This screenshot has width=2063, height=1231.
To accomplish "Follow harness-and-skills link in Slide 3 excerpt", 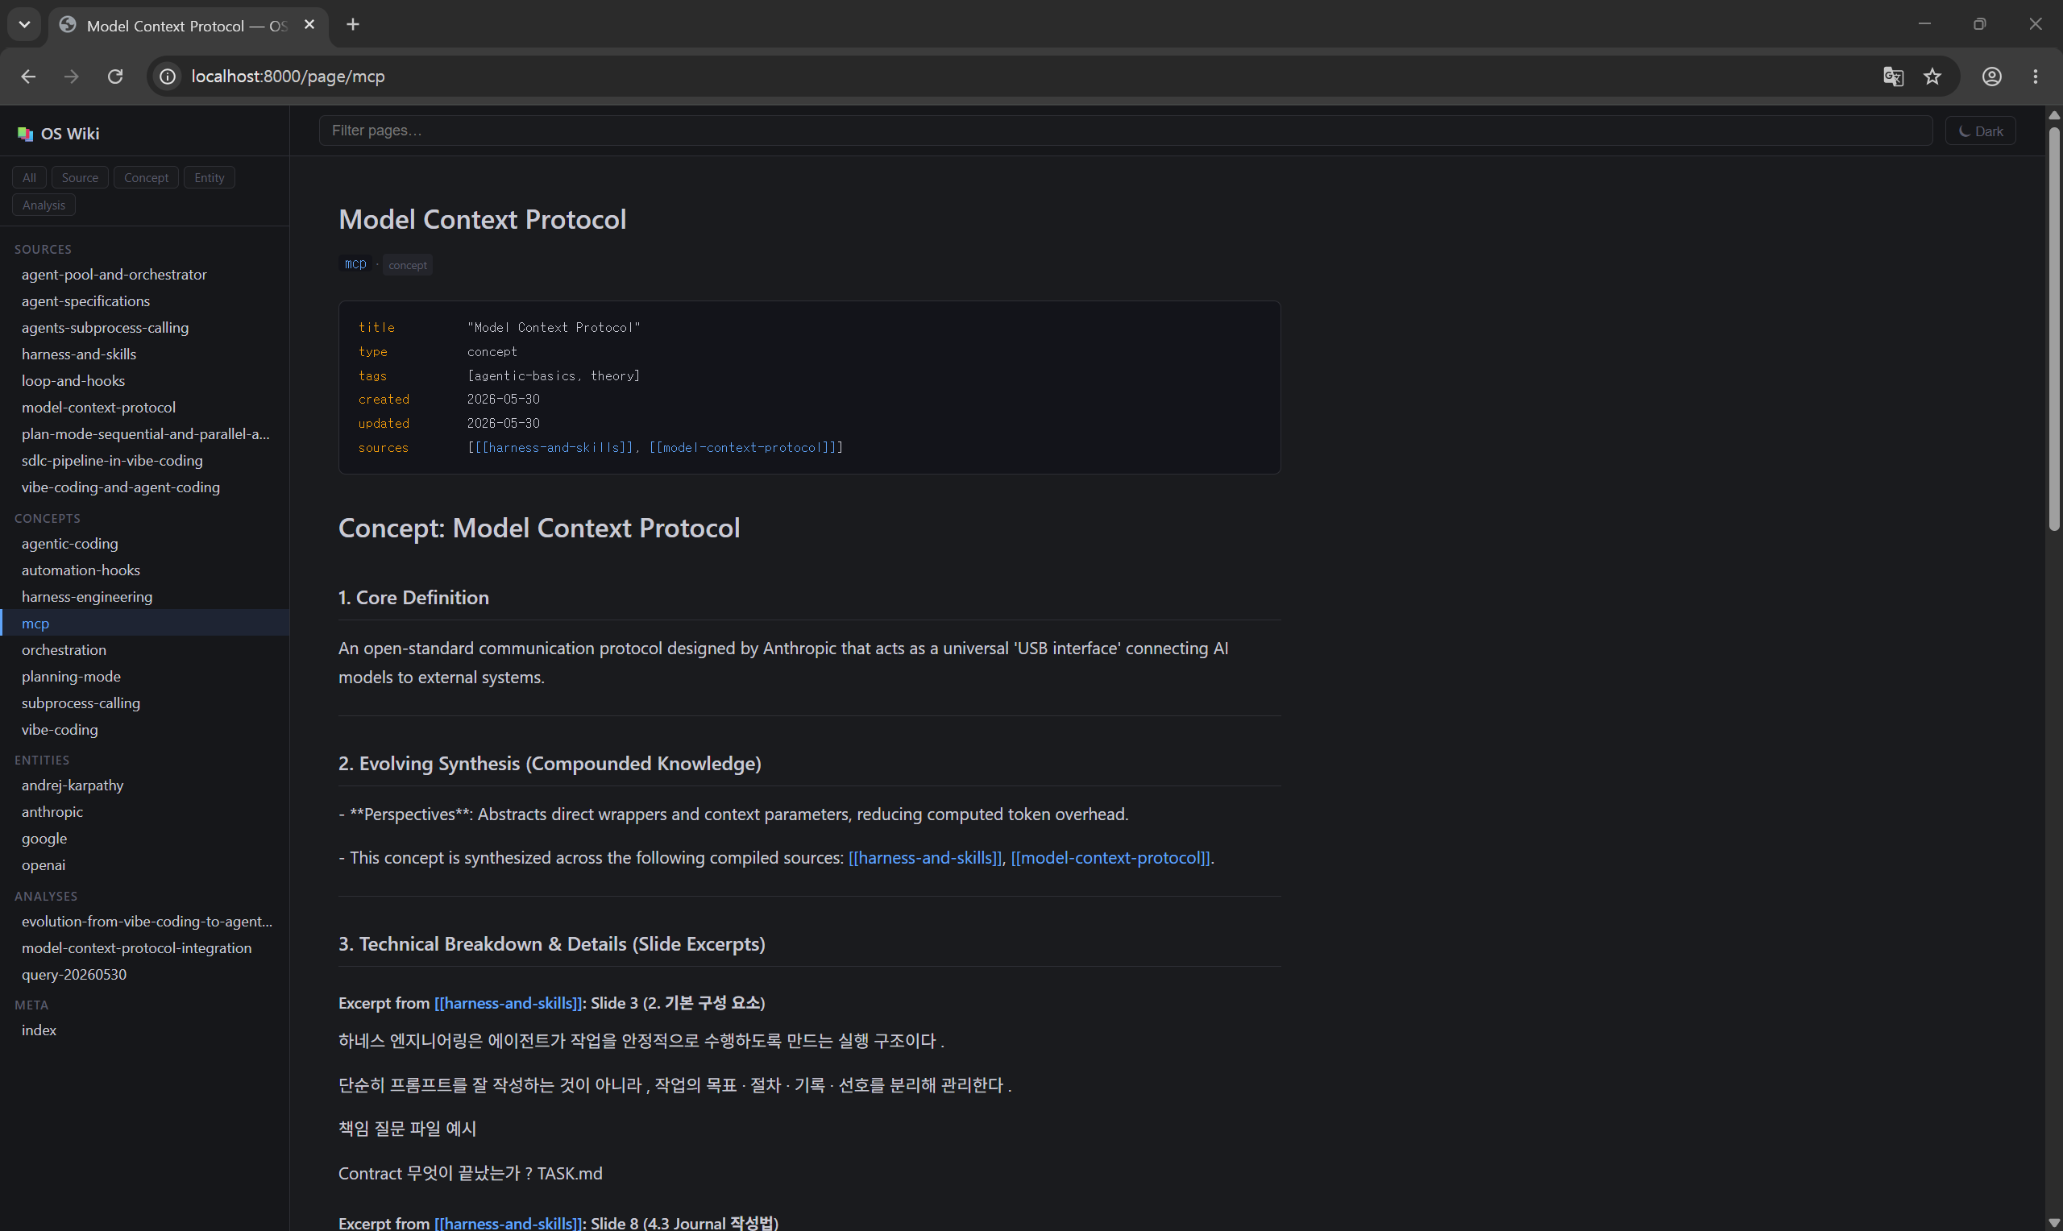I will point(508,1002).
